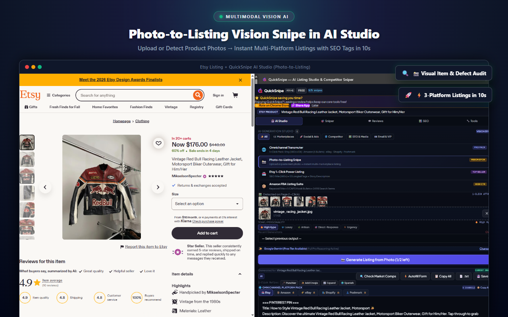This screenshot has height=317, width=508.
Task: Remove the attached vintage_racing_jacket.jpg file
Action: click(x=486, y=213)
